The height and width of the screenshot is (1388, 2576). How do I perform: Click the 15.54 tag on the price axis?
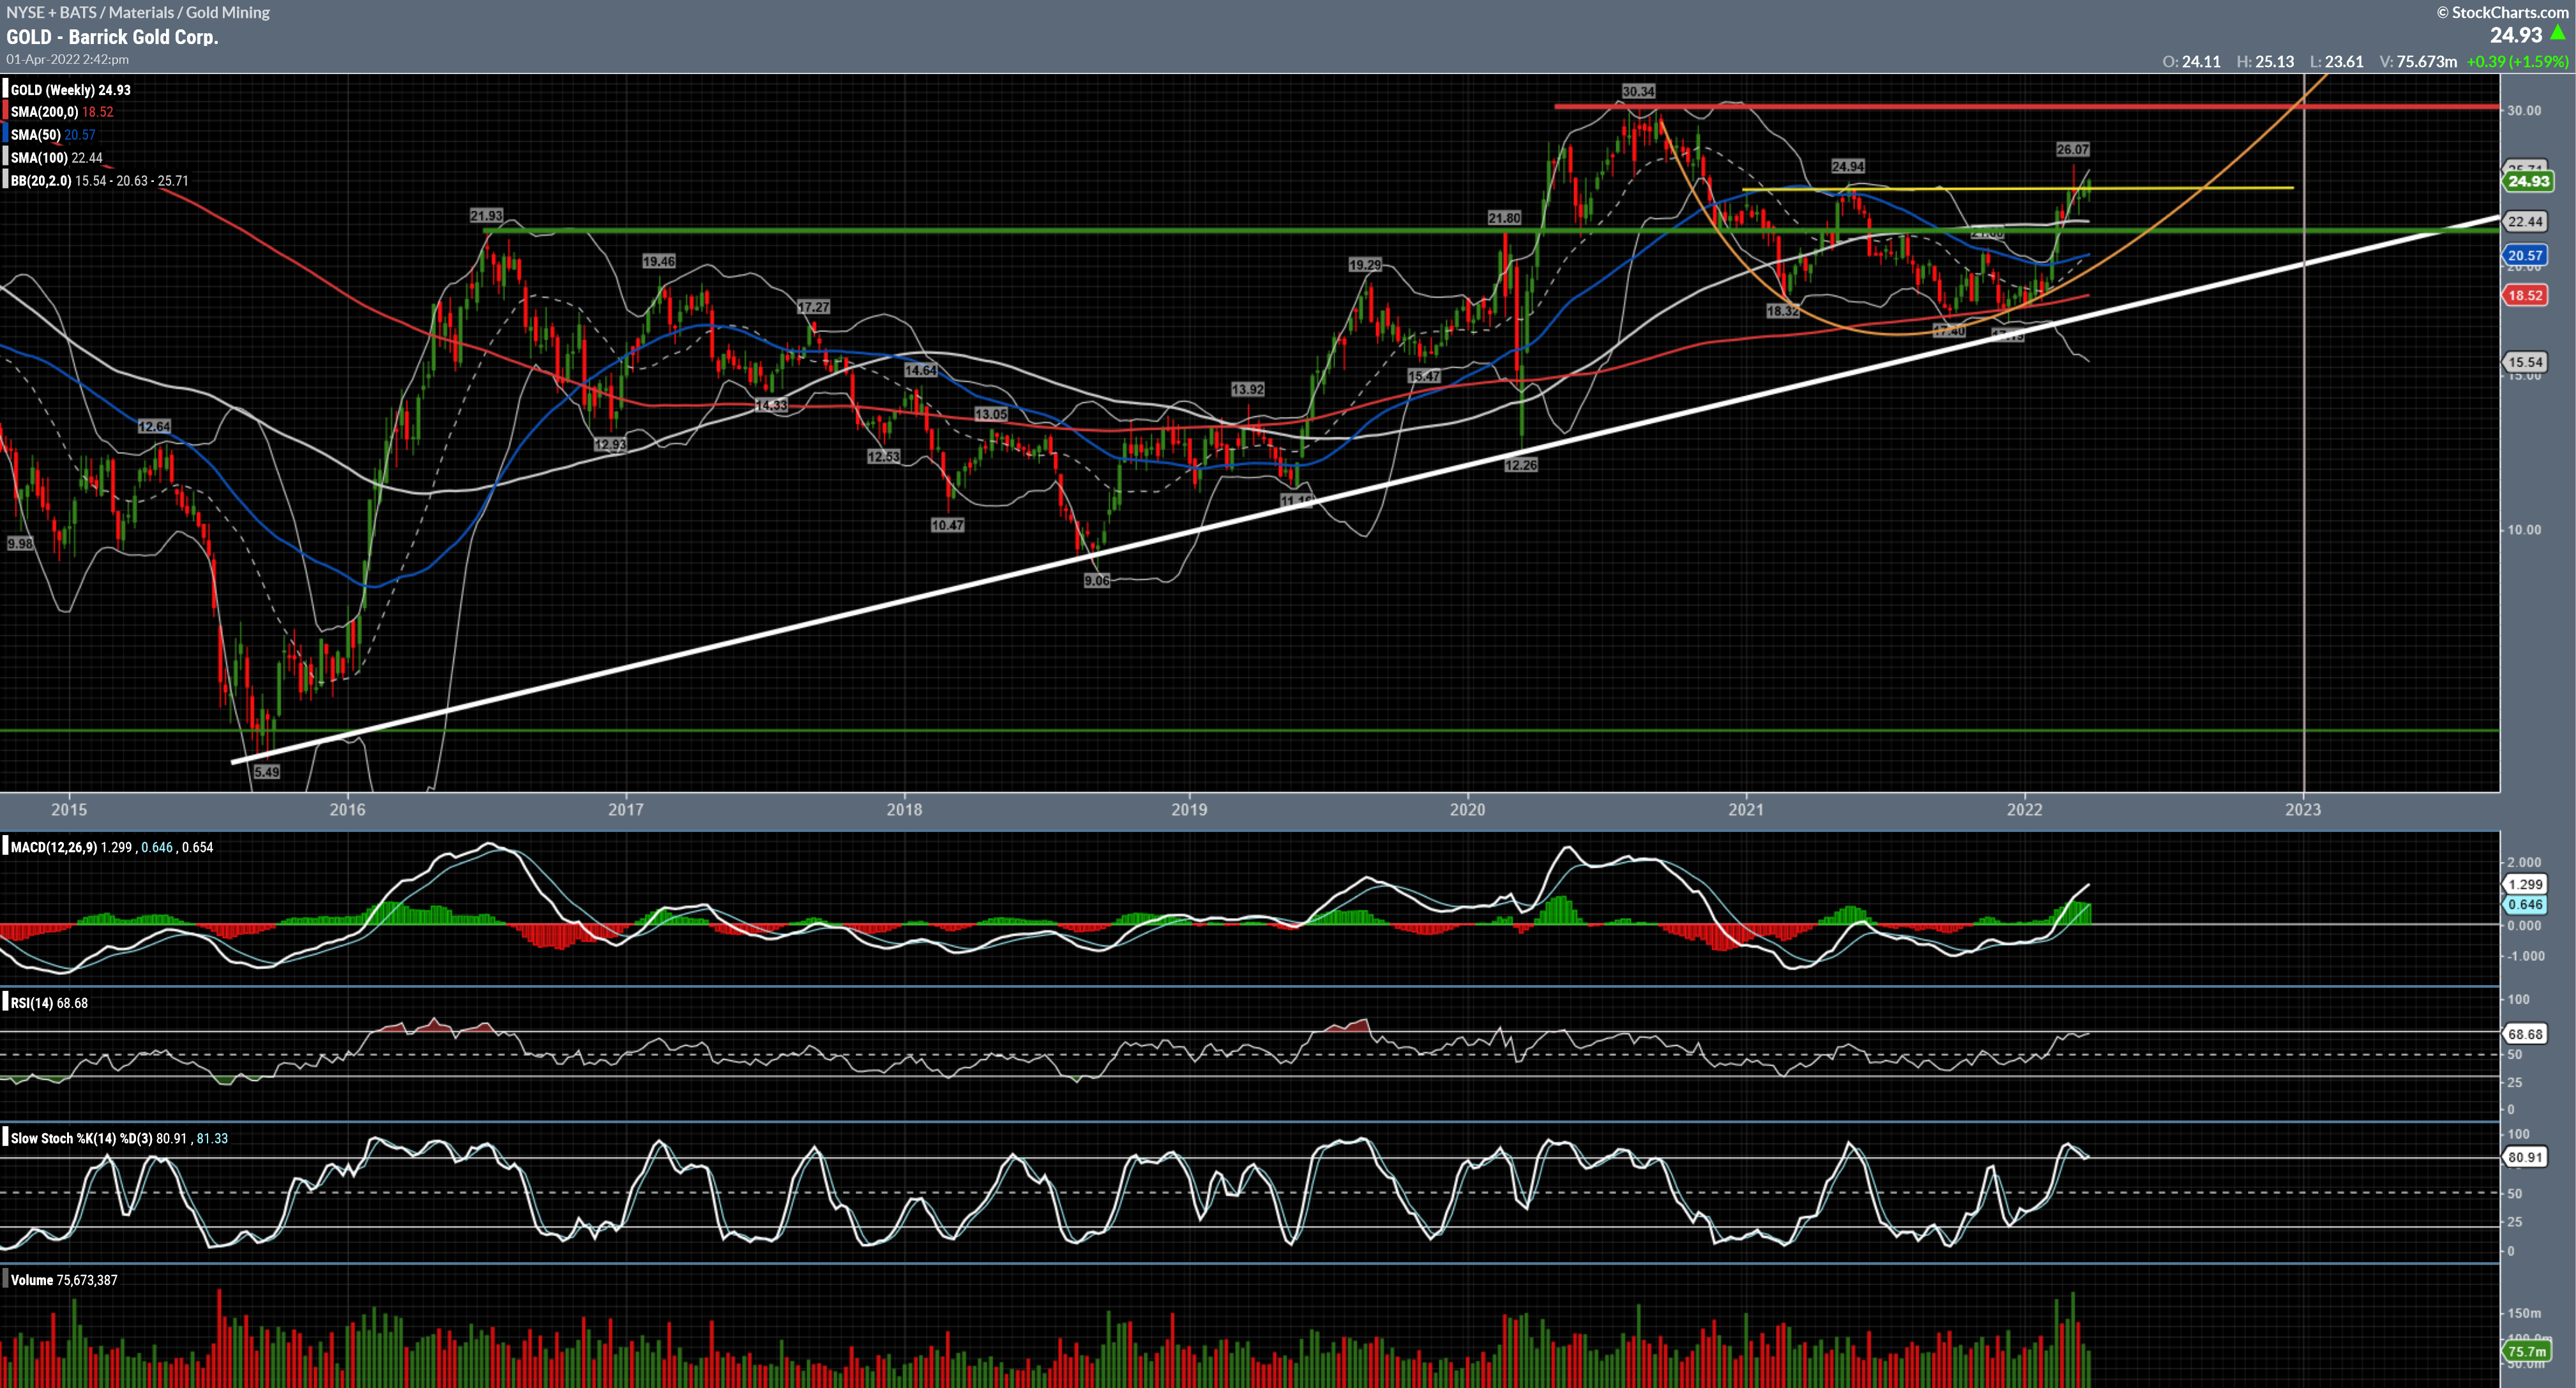point(2525,362)
